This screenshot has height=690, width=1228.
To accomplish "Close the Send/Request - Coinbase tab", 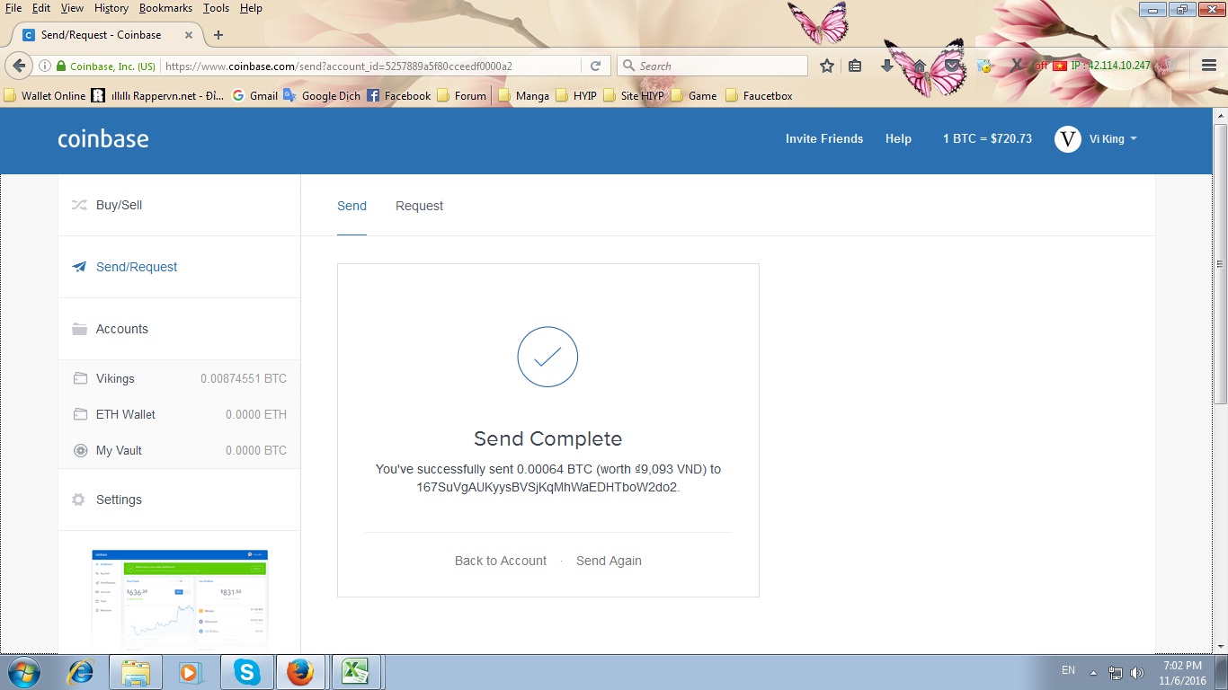I will pos(189,35).
